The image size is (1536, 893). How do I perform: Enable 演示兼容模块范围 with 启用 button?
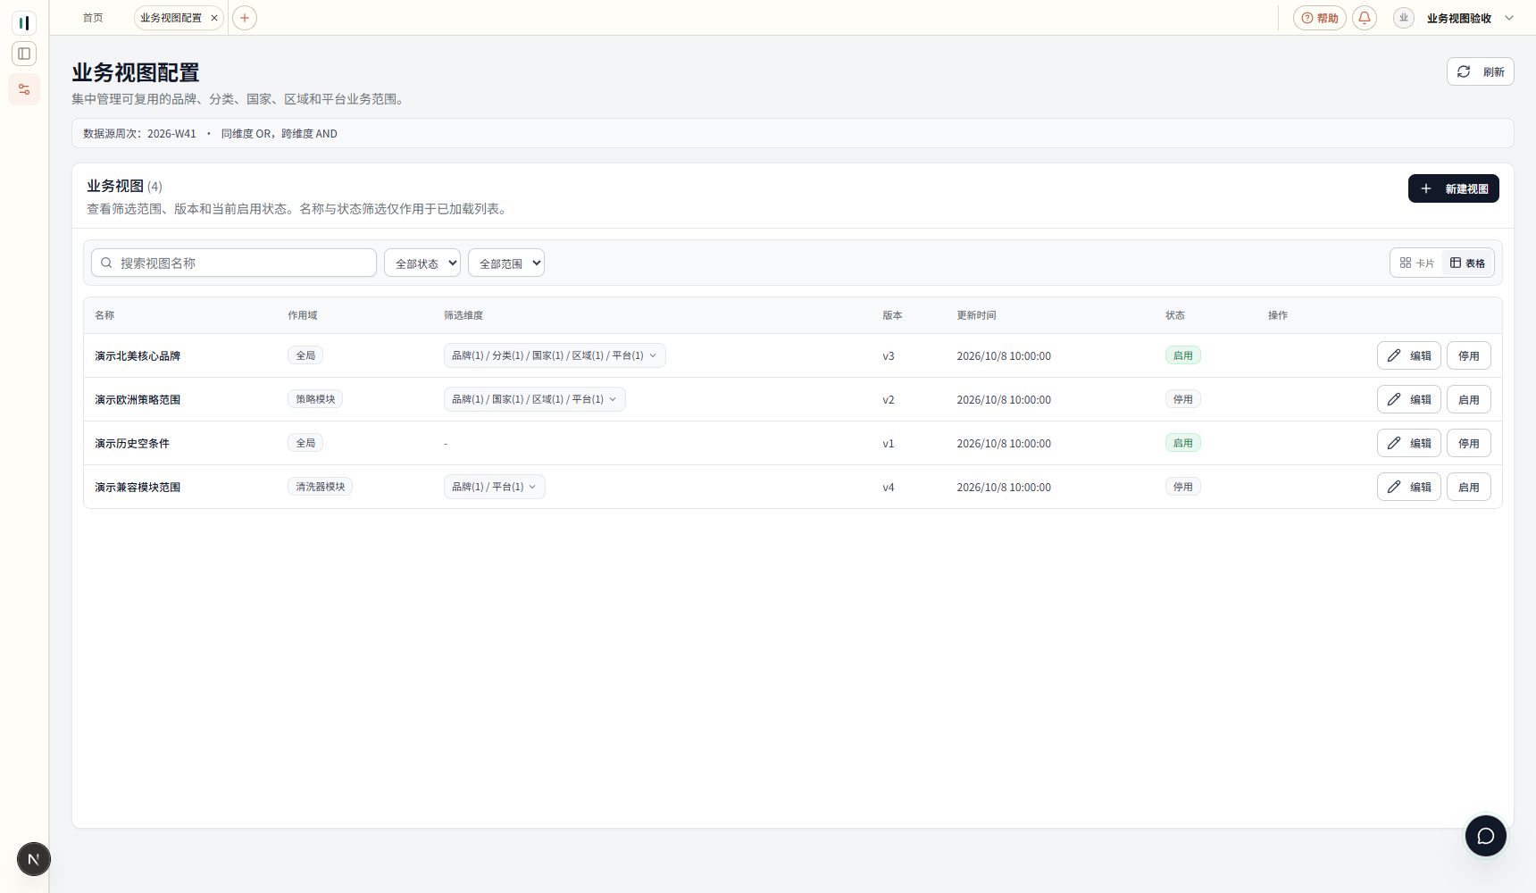1468,487
